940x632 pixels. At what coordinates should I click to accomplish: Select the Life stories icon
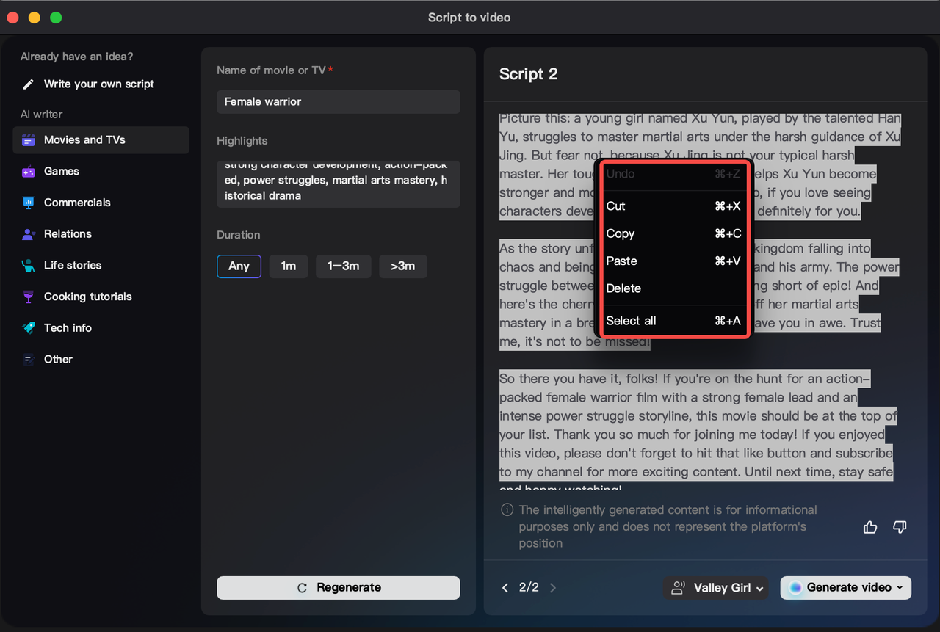pyautogui.click(x=26, y=265)
